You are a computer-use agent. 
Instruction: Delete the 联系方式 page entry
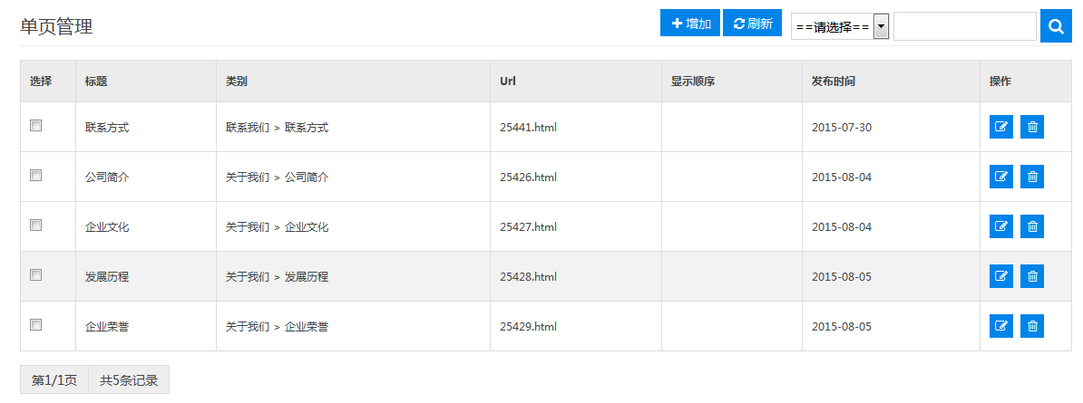coord(1032,127)
